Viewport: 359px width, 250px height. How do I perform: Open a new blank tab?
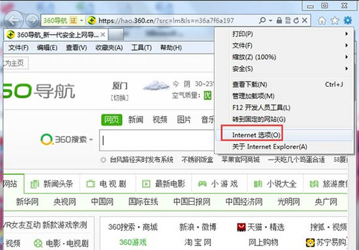tap(116, 35)
